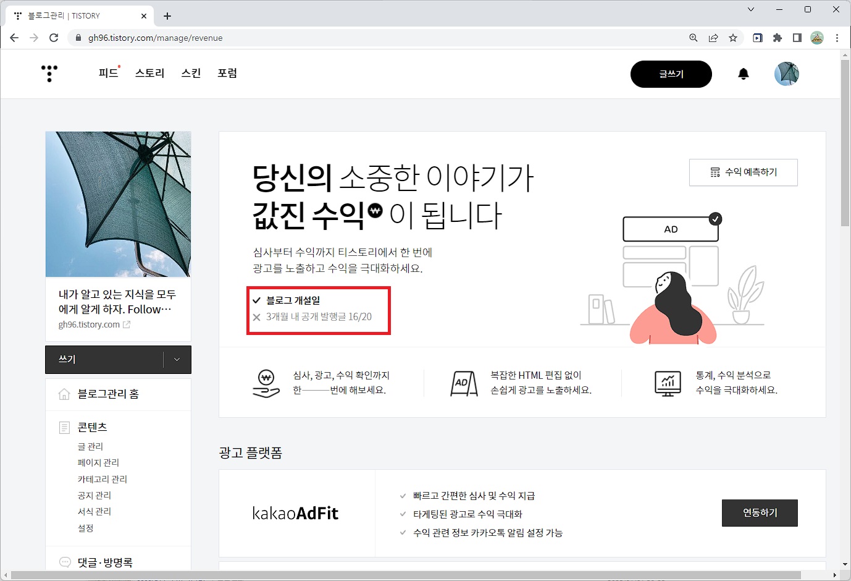Click the 댓글·방명록 speech bubble icon
Screen dimensions: 851x581
(65, 562)
